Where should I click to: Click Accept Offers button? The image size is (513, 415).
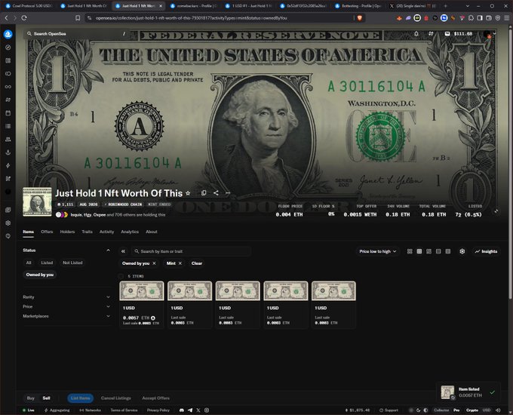155,398
